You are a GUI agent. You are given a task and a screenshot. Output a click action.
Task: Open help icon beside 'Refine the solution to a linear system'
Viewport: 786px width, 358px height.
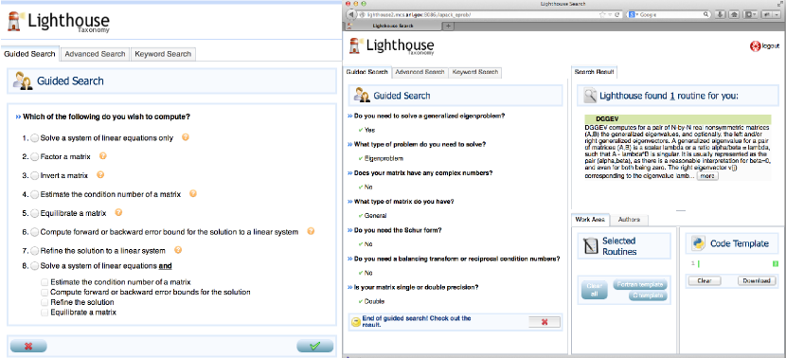point(177,250)
